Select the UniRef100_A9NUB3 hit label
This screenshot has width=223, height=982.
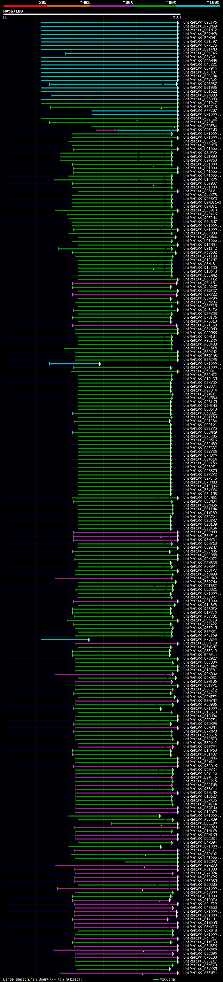(200, 95)
